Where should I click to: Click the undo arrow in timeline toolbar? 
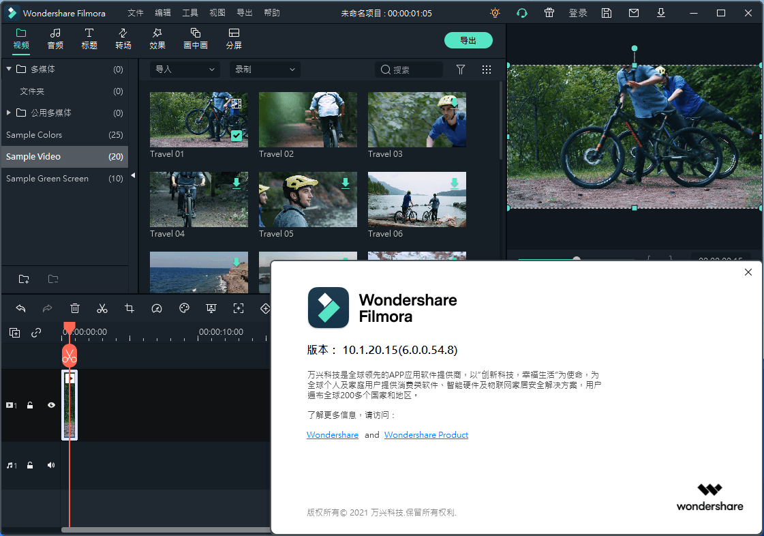click(x=20, y=308)
